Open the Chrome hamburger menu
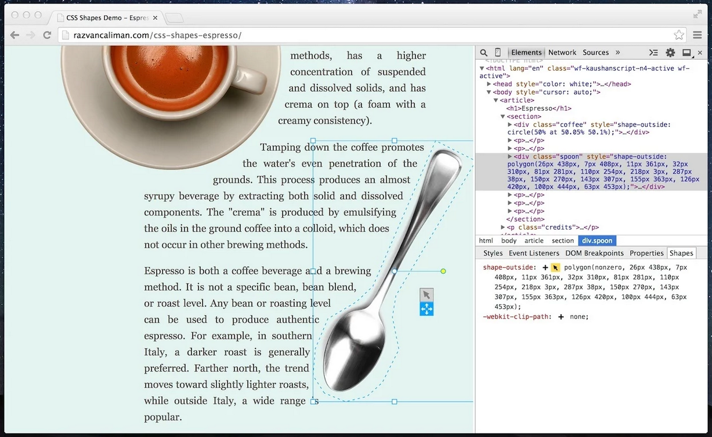This screenshot has width=712, height=437. [697, 35]
